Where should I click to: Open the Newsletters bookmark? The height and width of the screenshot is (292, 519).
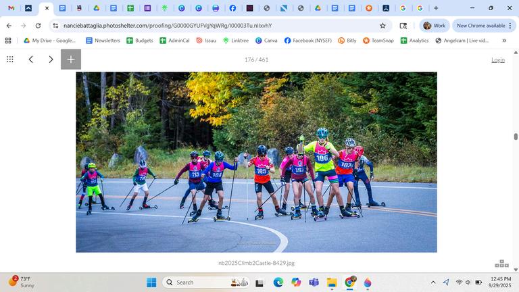[x=103, y=41]
